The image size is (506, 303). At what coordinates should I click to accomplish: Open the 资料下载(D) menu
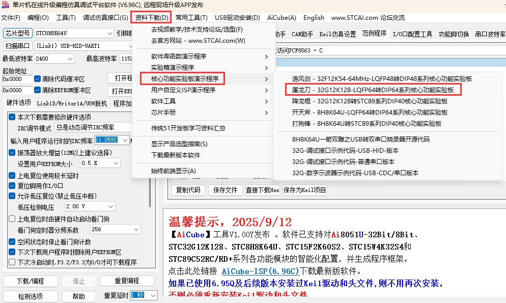point(151,18)
